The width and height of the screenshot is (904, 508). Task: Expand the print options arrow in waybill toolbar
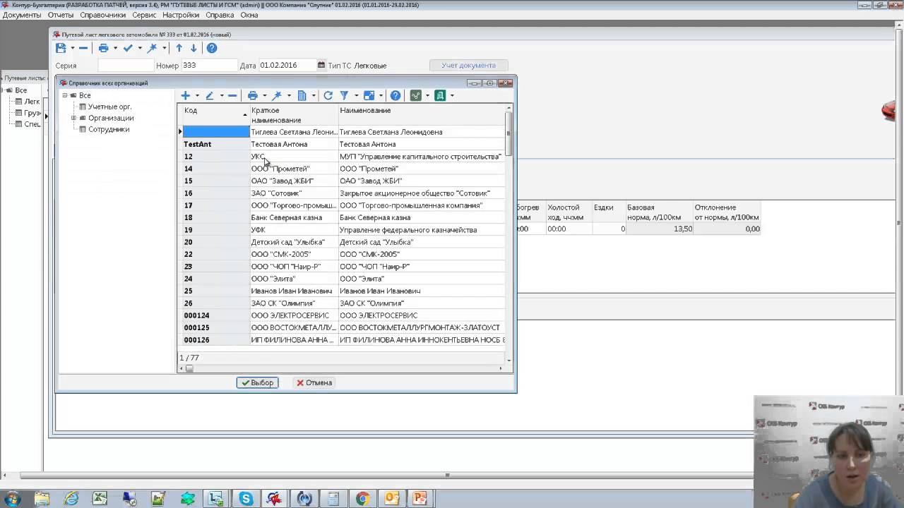click(x=115, y=48)
